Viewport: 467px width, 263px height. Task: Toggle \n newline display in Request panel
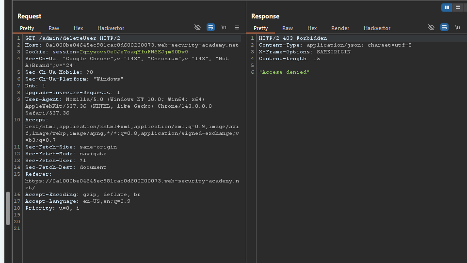coord(224,27)
